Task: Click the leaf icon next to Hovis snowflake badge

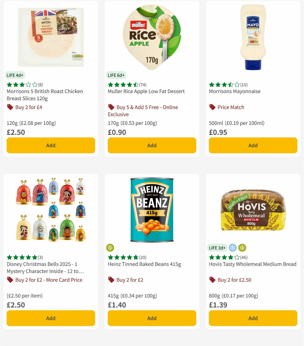Action: 242,247
